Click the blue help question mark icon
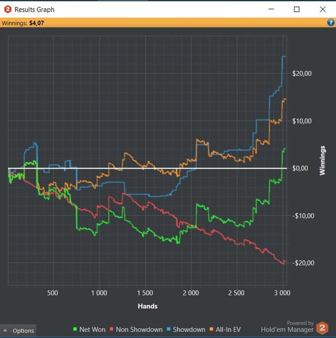336x338 pixels. coord(331,22)
